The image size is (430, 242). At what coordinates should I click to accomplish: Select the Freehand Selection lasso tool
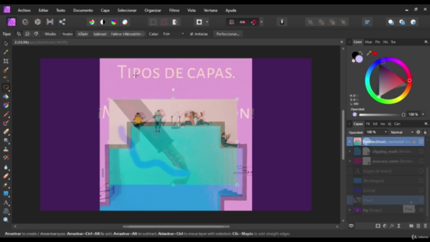coord(6,87)
